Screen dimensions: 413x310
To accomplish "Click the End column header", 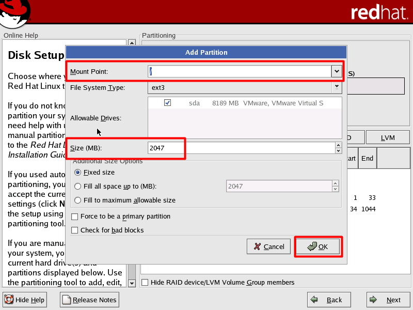I will point(368,158).
